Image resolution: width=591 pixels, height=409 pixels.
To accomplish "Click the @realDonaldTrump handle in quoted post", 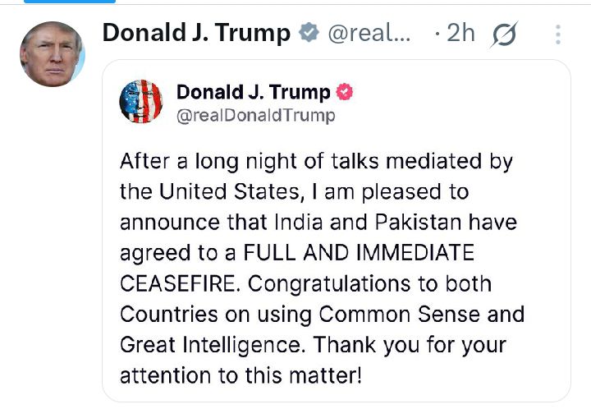I will coord(256,115).
